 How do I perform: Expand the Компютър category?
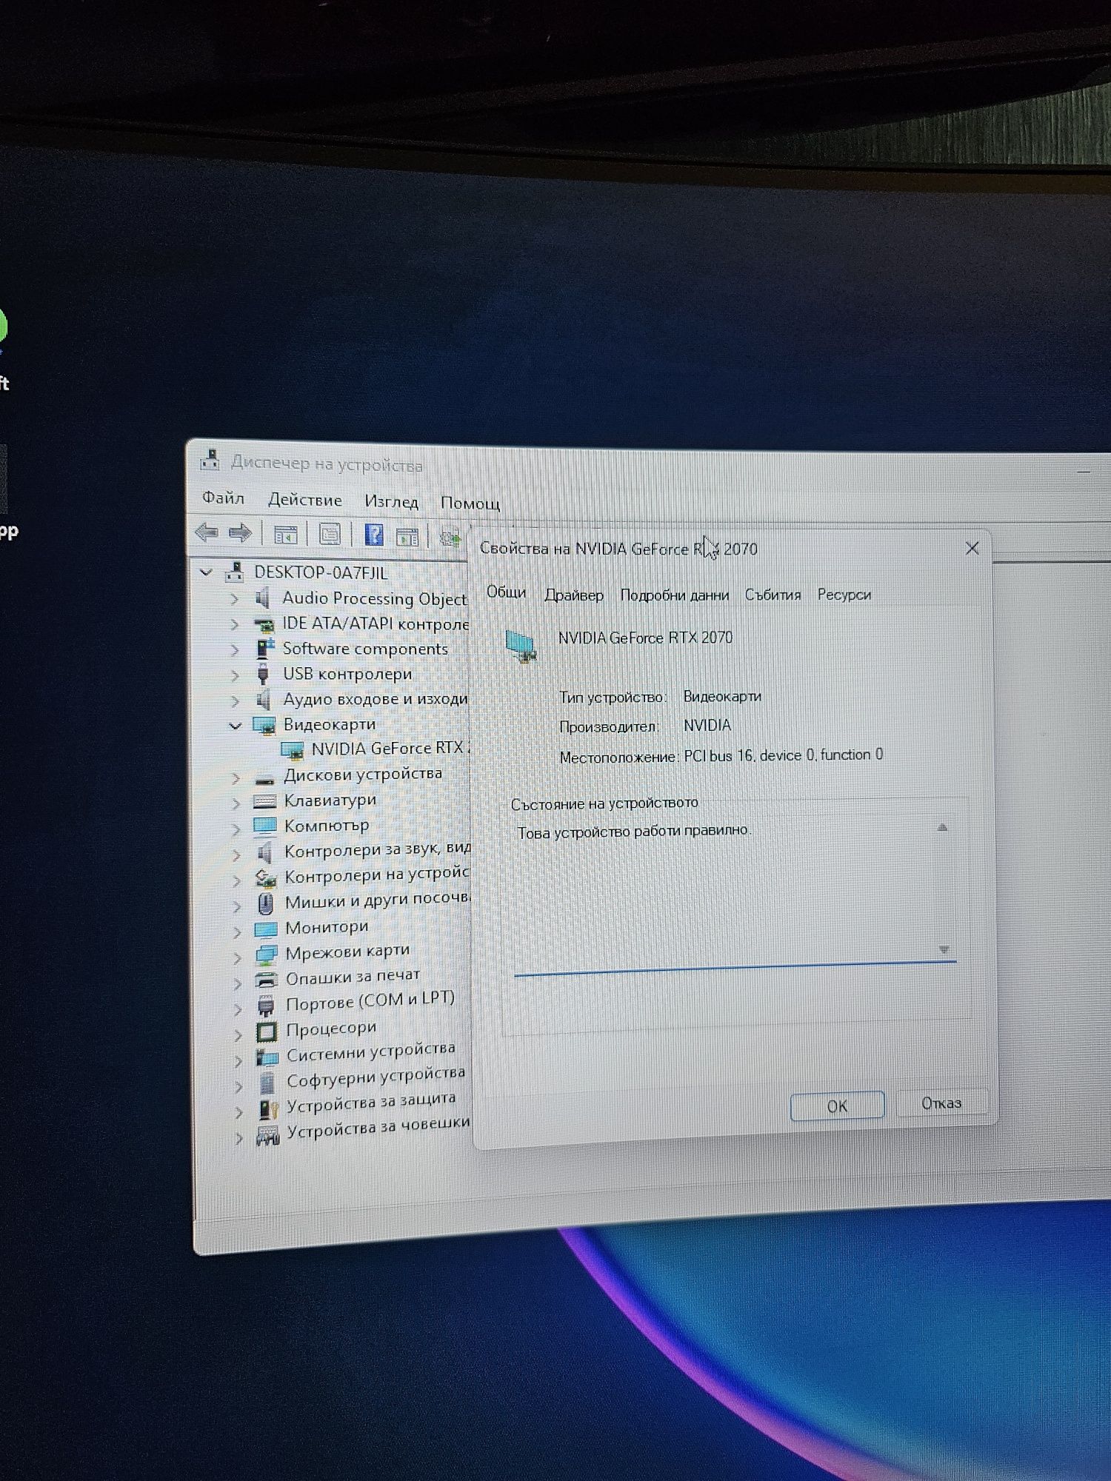[236, 829]
